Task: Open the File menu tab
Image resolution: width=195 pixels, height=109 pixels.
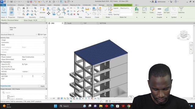Action: coord(3,5)
